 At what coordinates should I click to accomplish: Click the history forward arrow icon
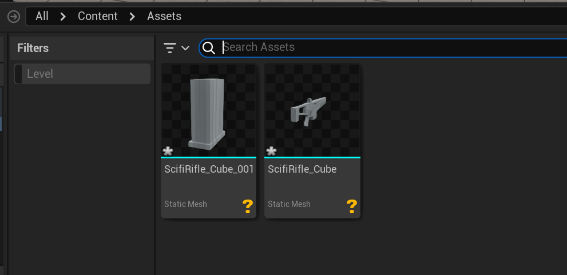[x=14, y=17]
